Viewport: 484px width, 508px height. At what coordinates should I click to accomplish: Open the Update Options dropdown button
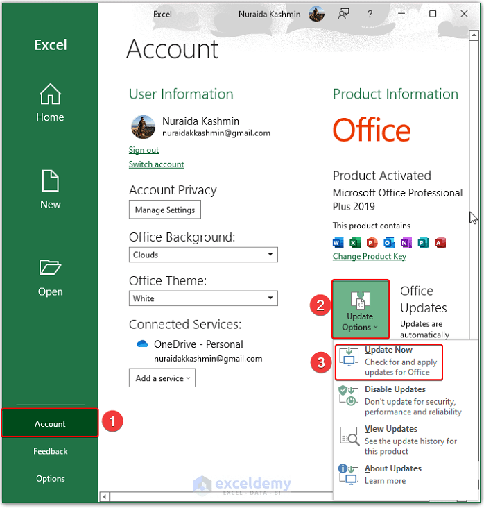361,309
